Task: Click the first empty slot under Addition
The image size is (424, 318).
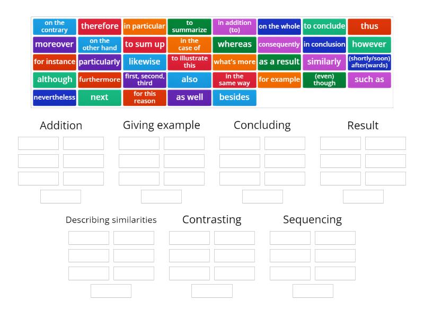Action: (x=38, y=143)
